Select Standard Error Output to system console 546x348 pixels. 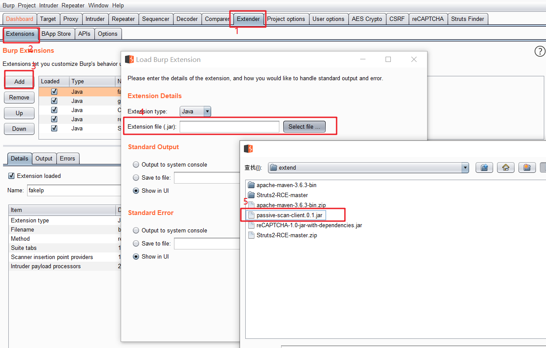coord(136,231)
